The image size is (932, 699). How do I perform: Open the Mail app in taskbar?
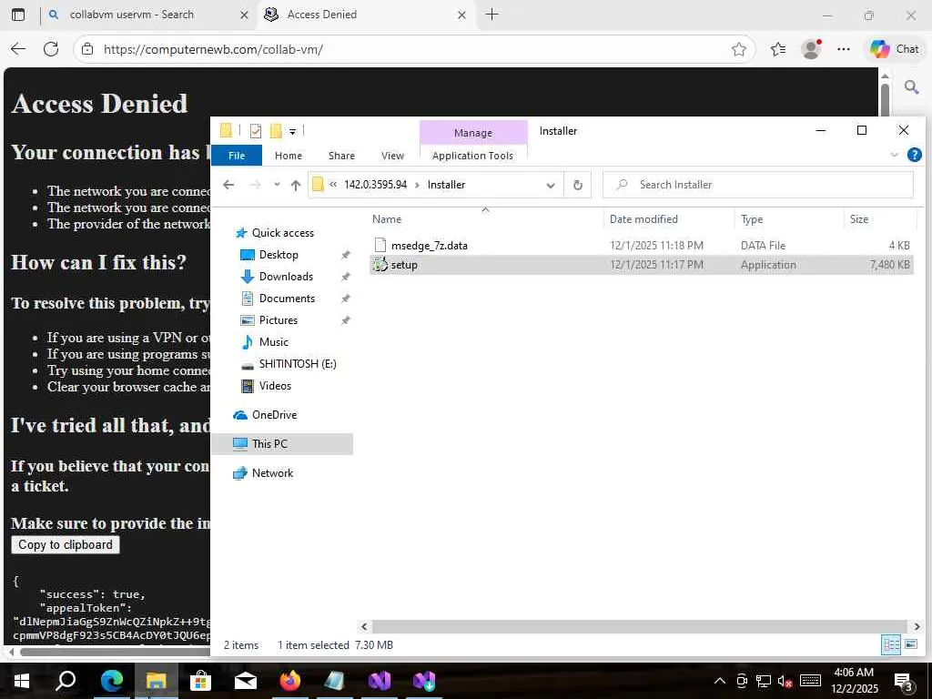tap(246, 681)
